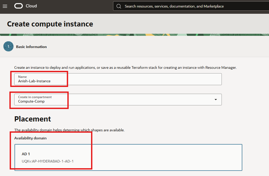Select the AD 1 availability domain card
This screenshot has height=176, width=269.
click(x=128, y=157)
